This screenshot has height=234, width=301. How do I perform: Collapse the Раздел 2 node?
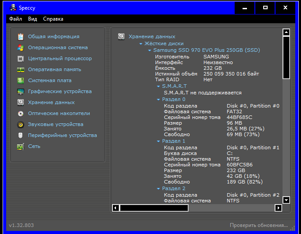click(x=158, y=189)
